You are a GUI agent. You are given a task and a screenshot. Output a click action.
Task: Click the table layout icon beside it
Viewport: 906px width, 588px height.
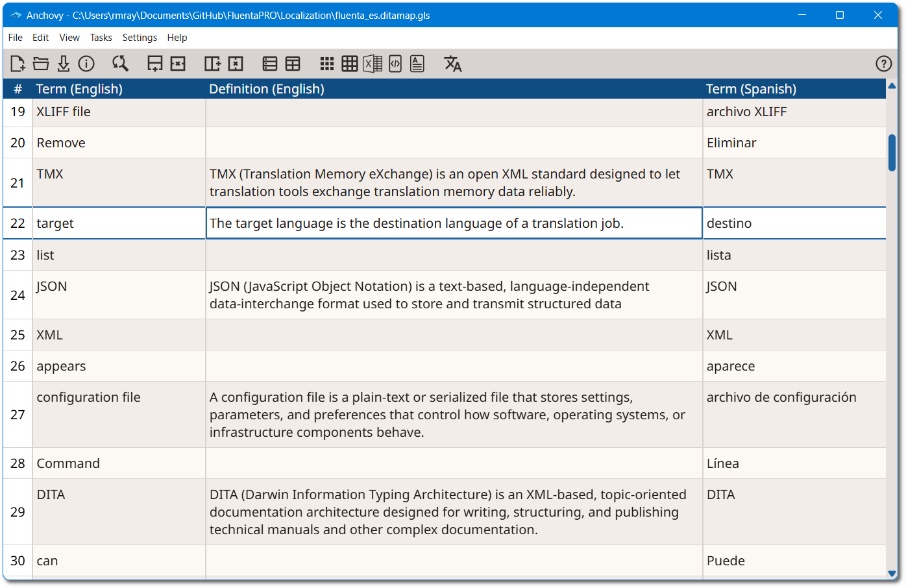pyautogui.click(x=293, y=64)
